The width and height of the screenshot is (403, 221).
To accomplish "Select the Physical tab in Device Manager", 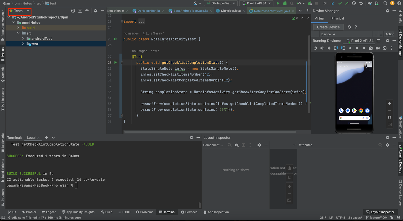I will point(338,18).
